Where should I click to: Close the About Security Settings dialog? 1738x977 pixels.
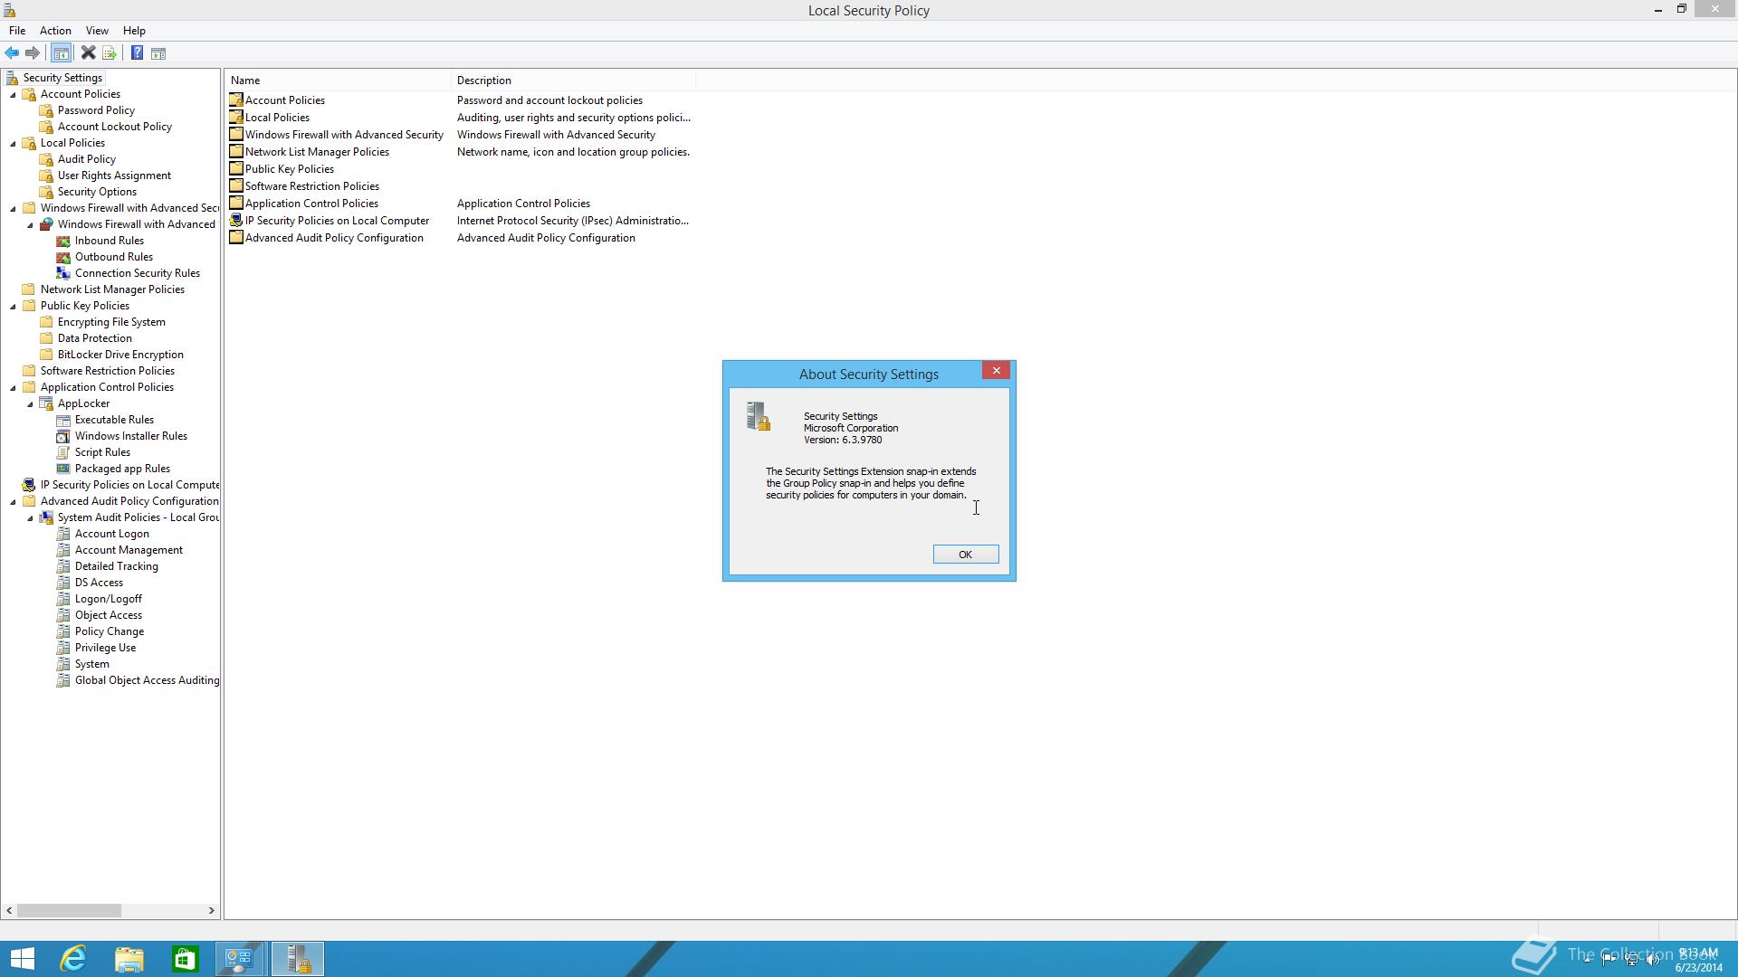(996, 371)
